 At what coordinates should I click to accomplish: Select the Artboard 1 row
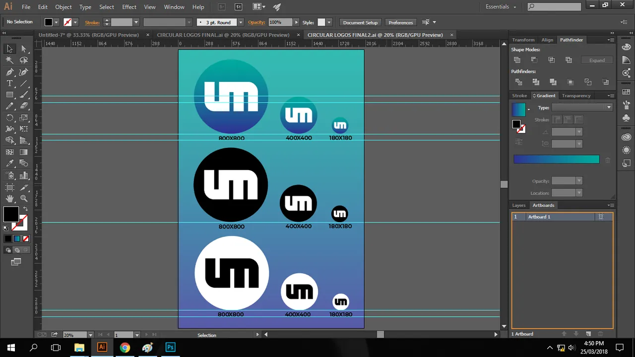(x=562, y=217)
